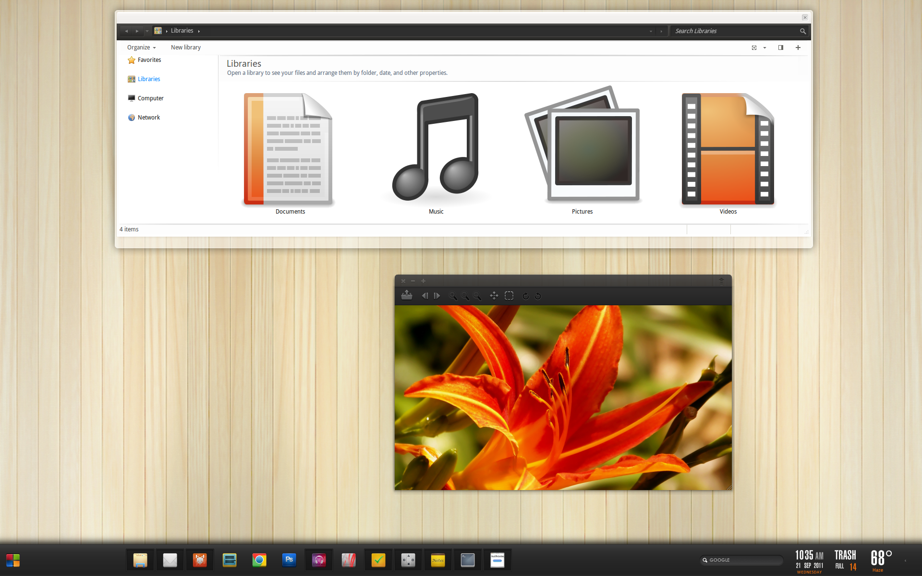Click the New library button
The image size is (922, 576).
tap(185, 48)
